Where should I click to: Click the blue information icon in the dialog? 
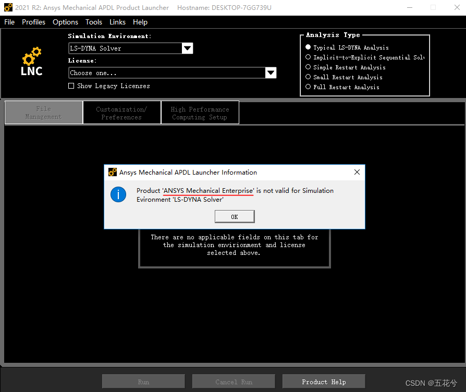pyautogui.click(x=118, y=194)
